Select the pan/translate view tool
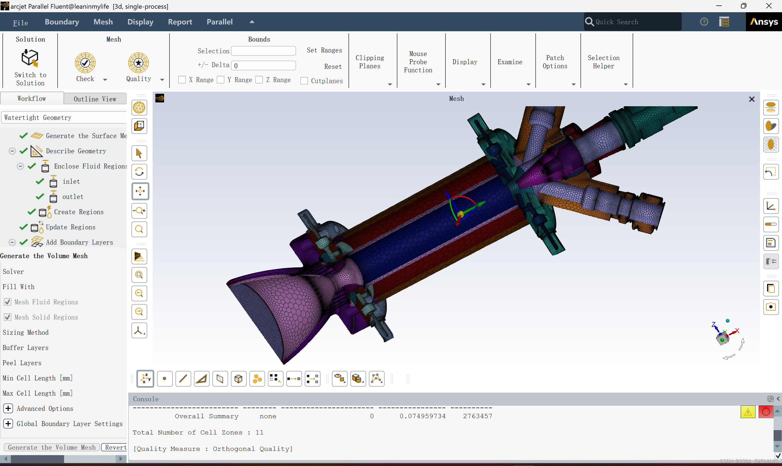 [x=140, y=191]
